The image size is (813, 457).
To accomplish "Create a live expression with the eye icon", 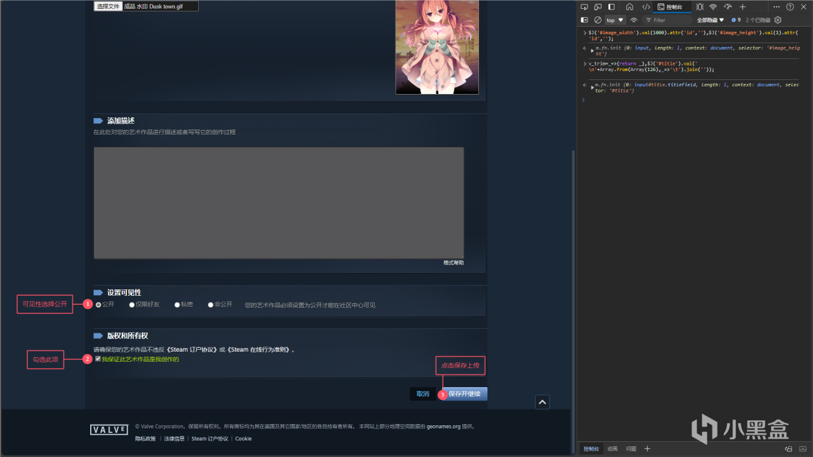I will tap(634, 20).
